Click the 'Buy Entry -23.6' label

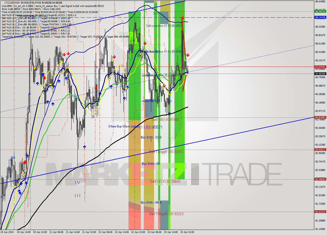151,137
